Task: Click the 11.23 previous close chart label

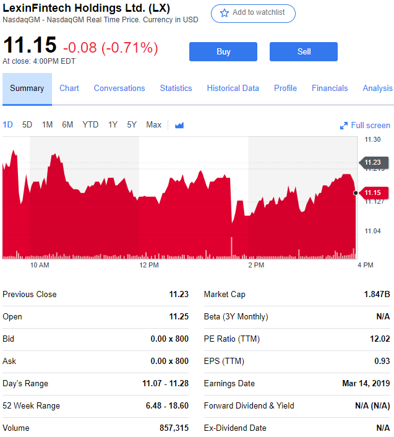Action: point(372,163)
